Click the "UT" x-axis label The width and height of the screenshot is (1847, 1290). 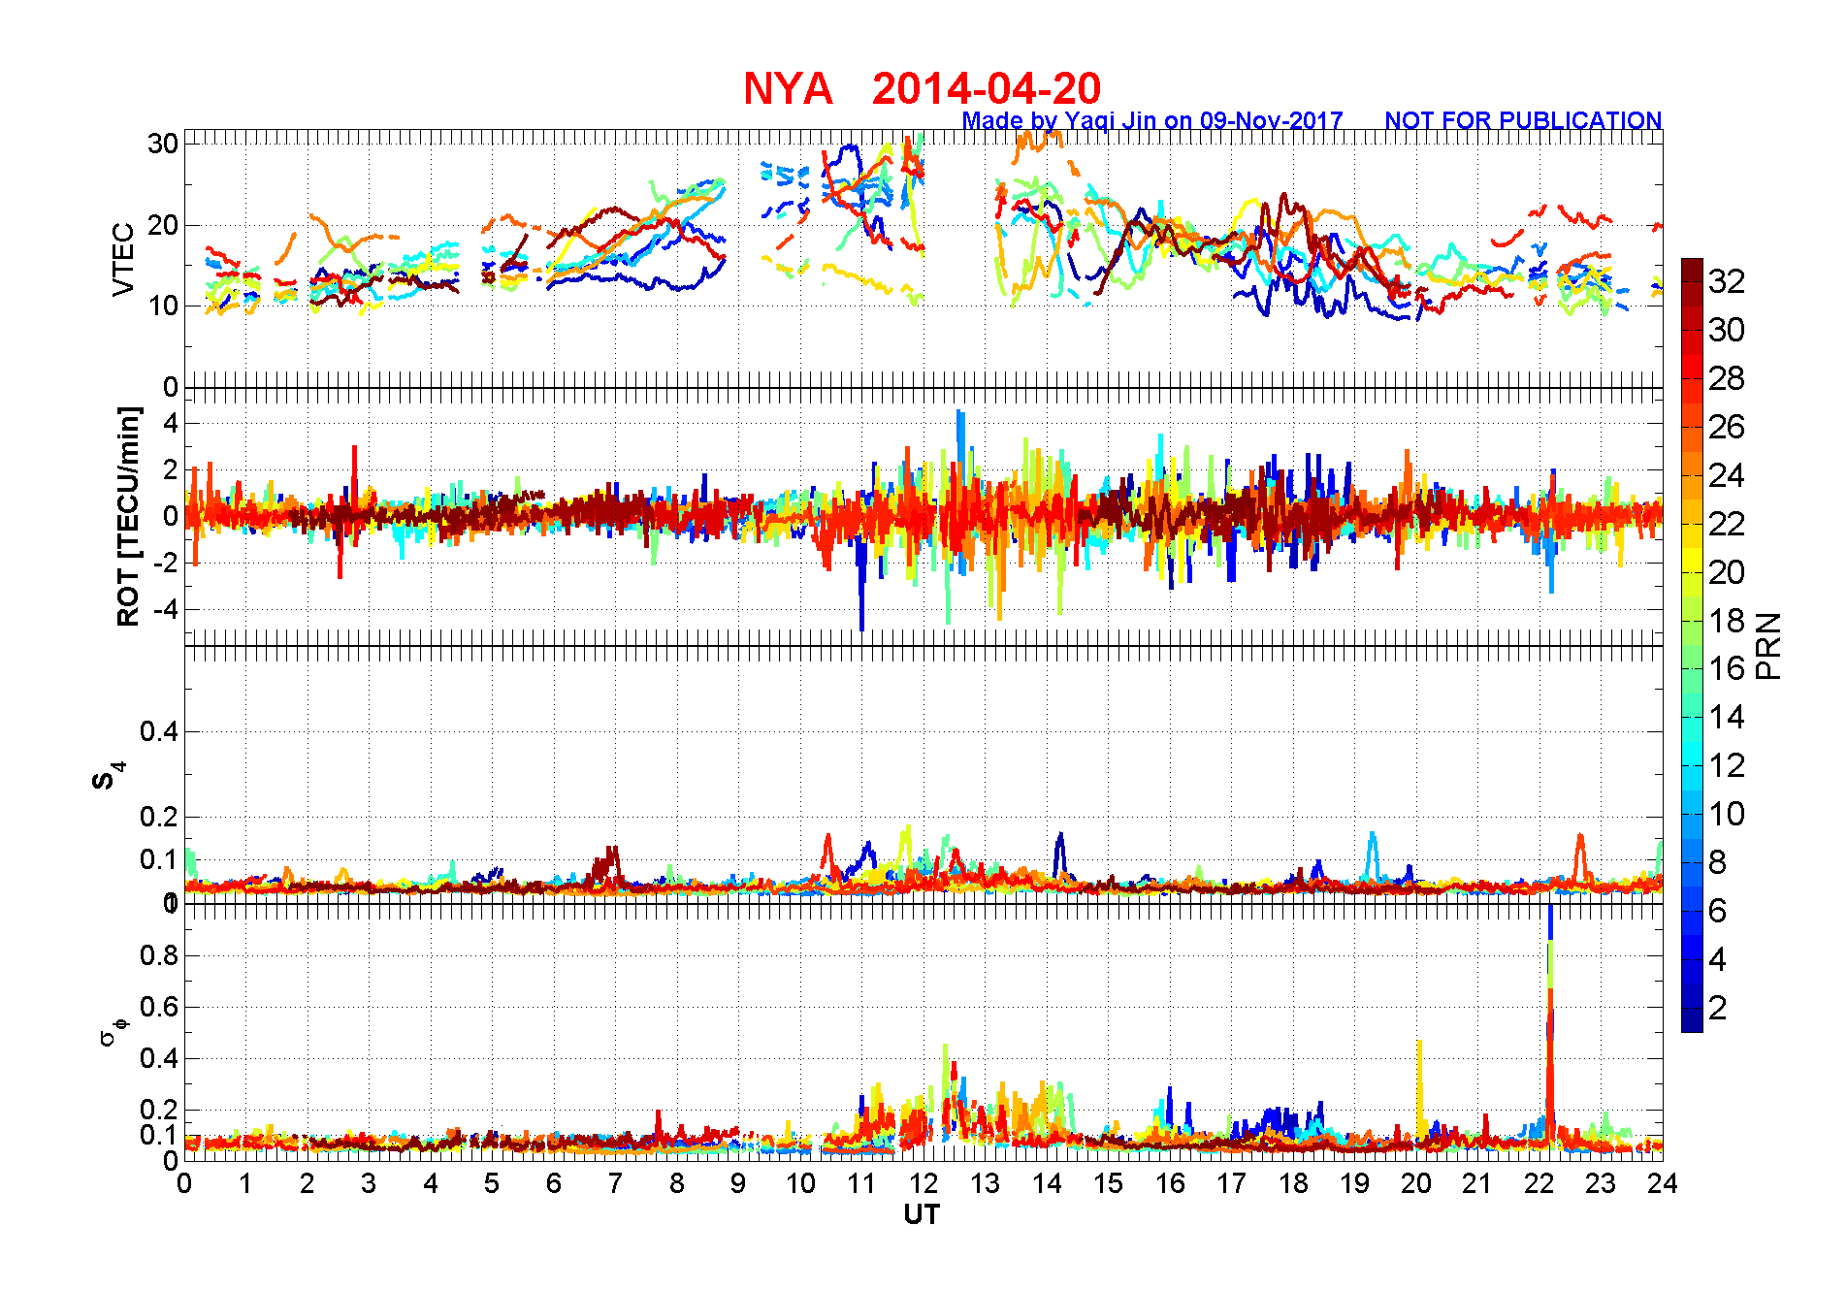(922, 1214)
